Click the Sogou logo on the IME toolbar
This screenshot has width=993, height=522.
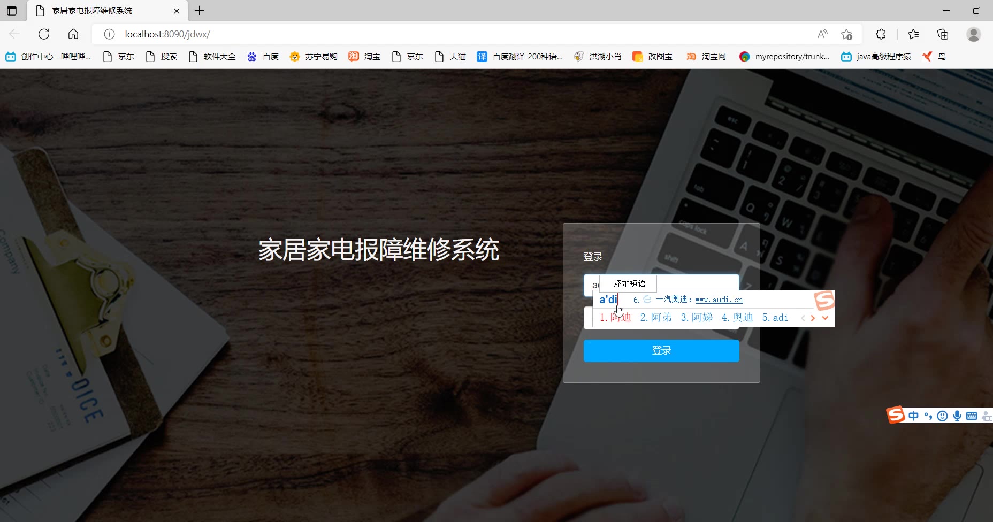(x=896, y=415)
